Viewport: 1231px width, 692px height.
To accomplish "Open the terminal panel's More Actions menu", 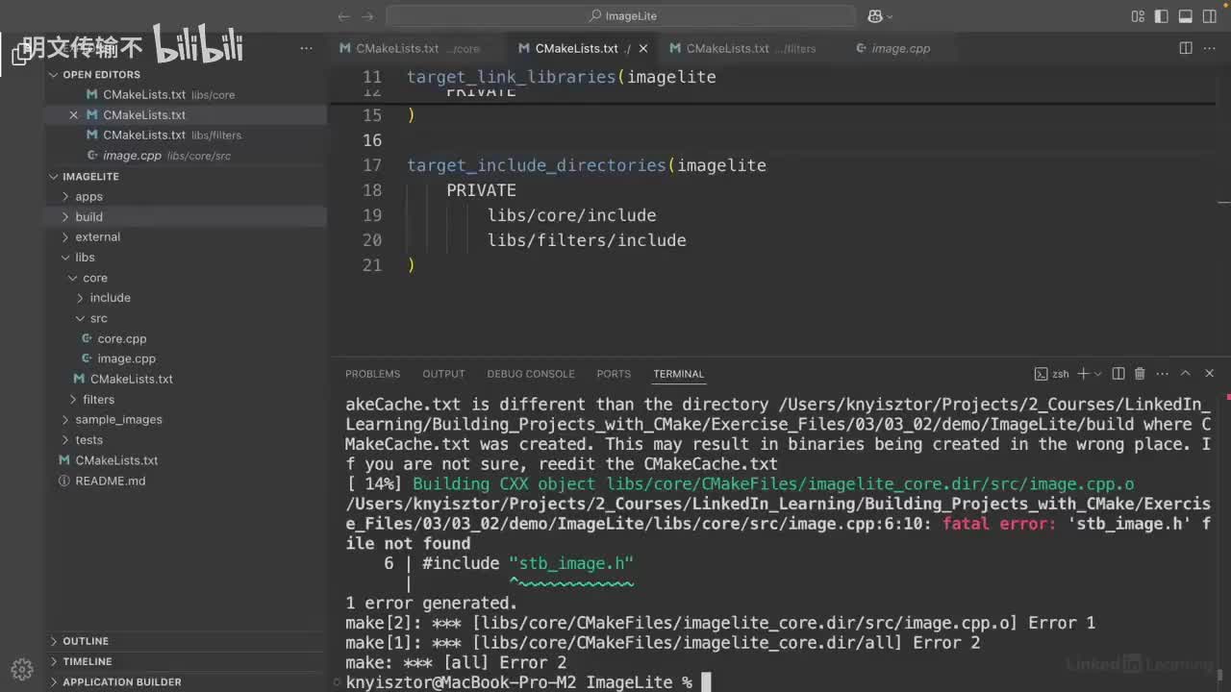I will pos(1161,374).
